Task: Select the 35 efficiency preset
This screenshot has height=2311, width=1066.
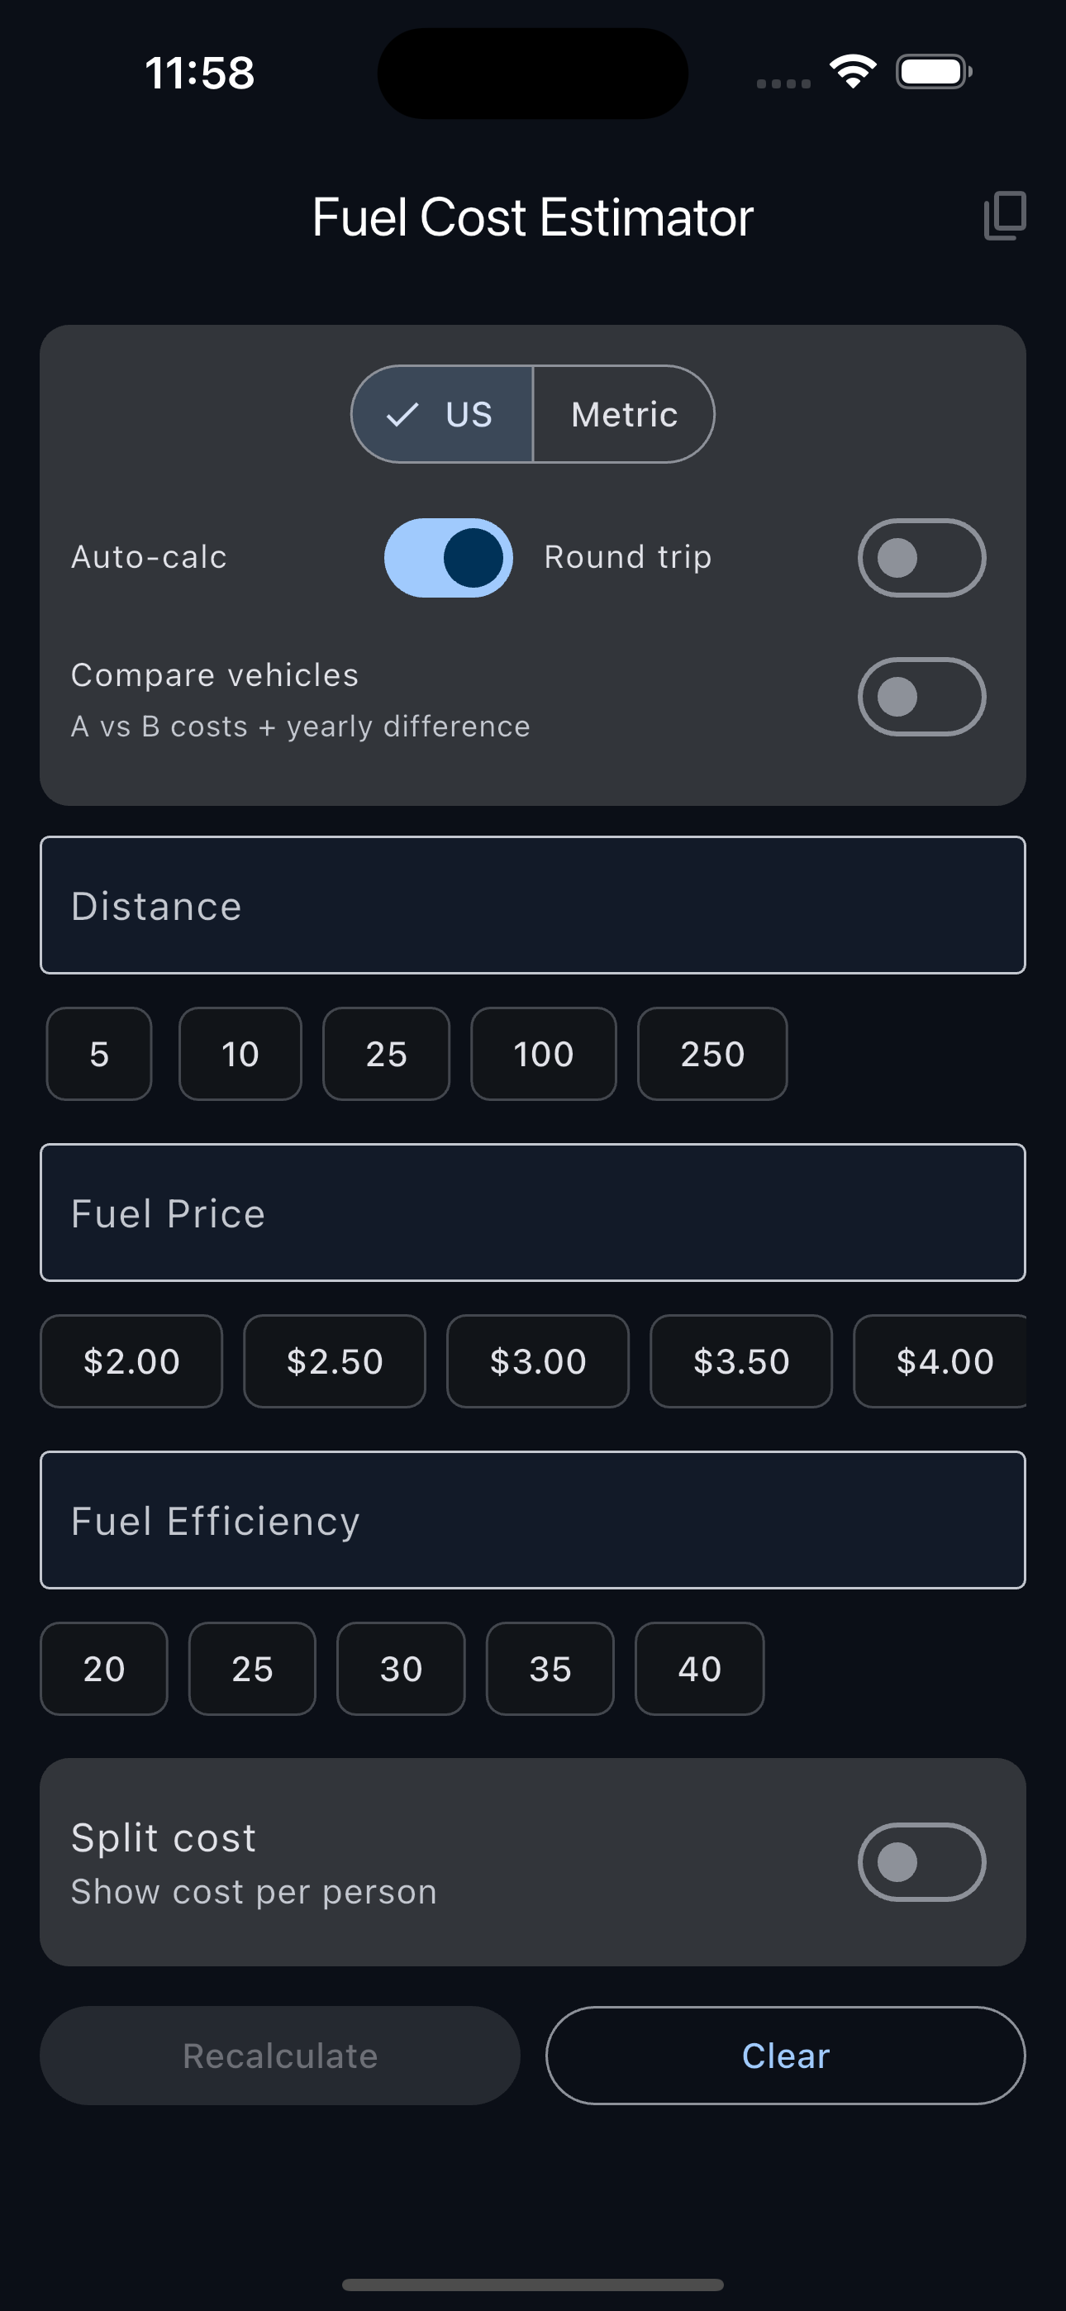Action: point(550,1669)
